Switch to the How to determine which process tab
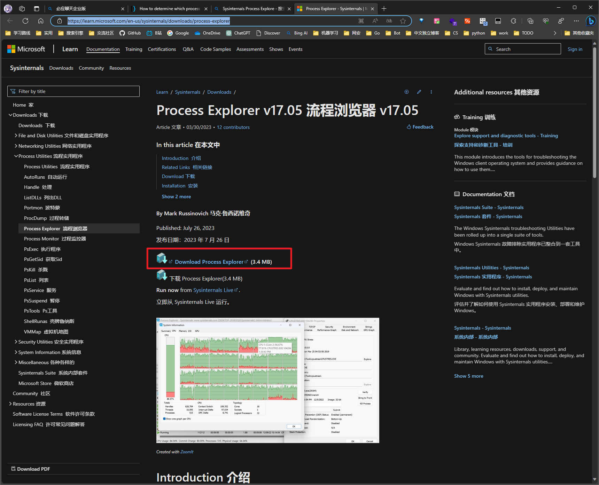Viewport: 599px width, 485px height. click(170, 9)
